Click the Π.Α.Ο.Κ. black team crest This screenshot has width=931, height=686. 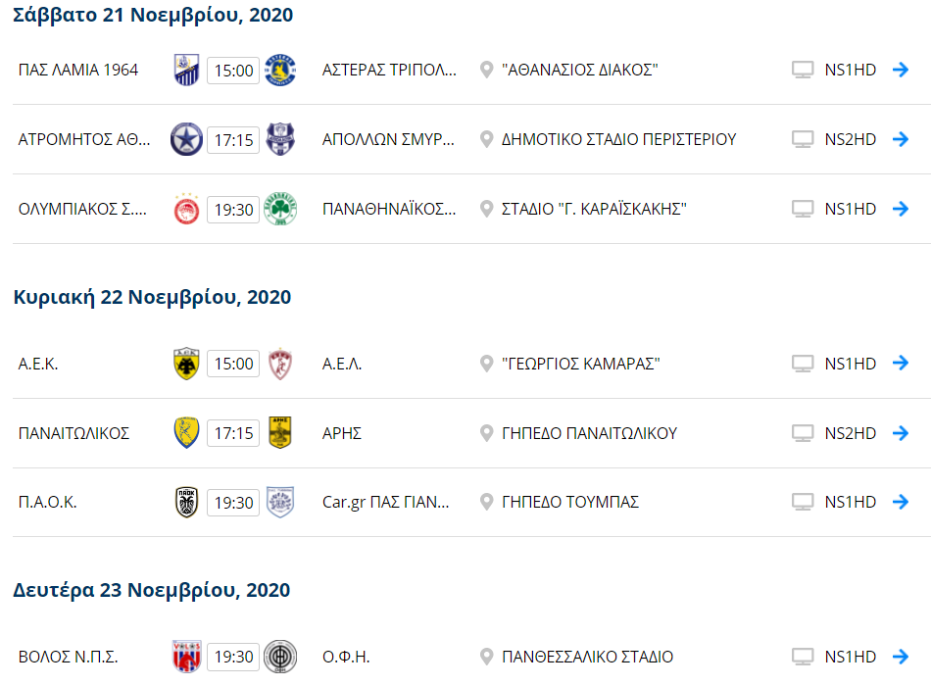[x=185, y=502]
